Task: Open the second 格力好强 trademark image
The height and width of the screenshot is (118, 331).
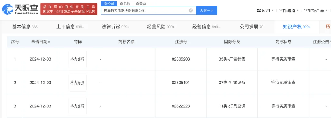Action: tap(77, 83)
